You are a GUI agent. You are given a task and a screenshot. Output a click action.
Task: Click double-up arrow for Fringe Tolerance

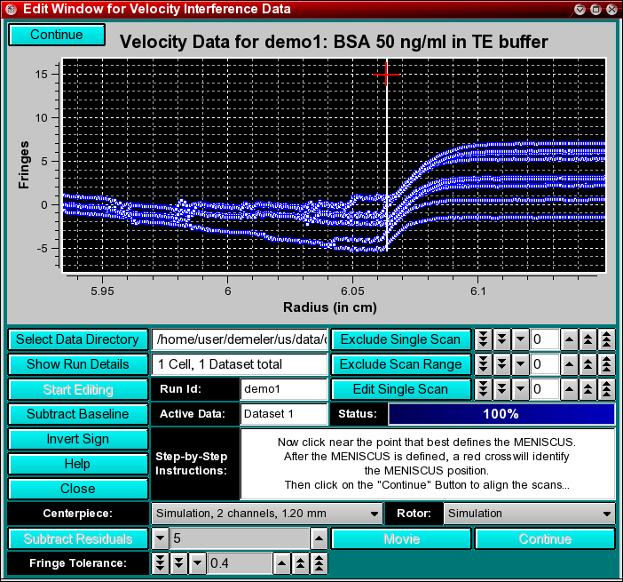pos(301,563)
